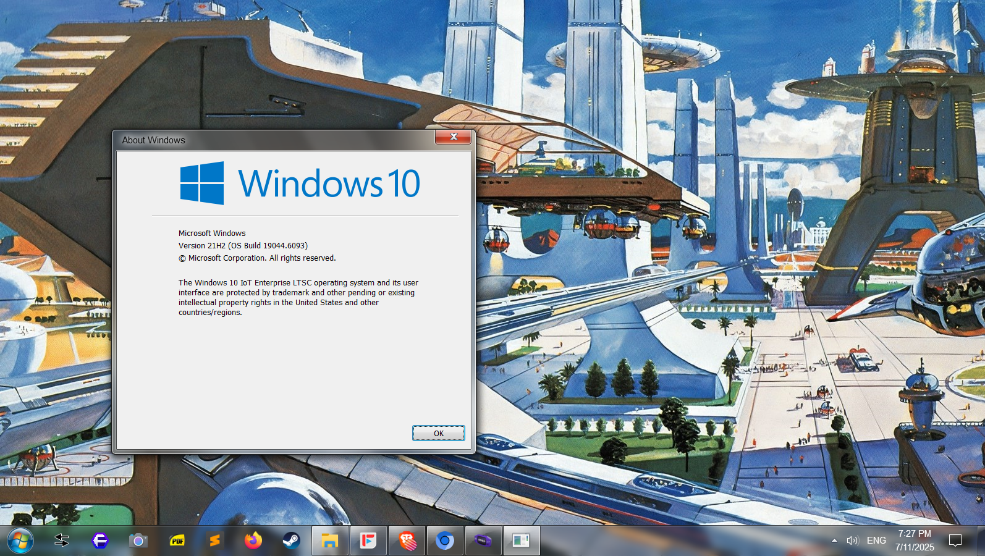Switch to the About Windows taskbar button
Image resolution: width=985 pixels, height=556 pixels.
(522, 541)
